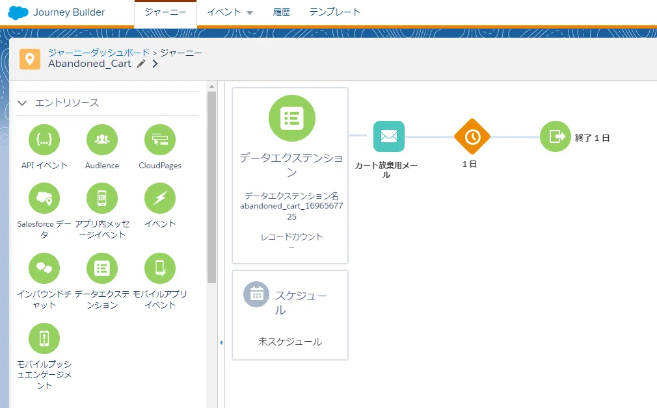Click the レコードカウント label
Viewport: 657px width, 408px height.
tap(291, 237)
